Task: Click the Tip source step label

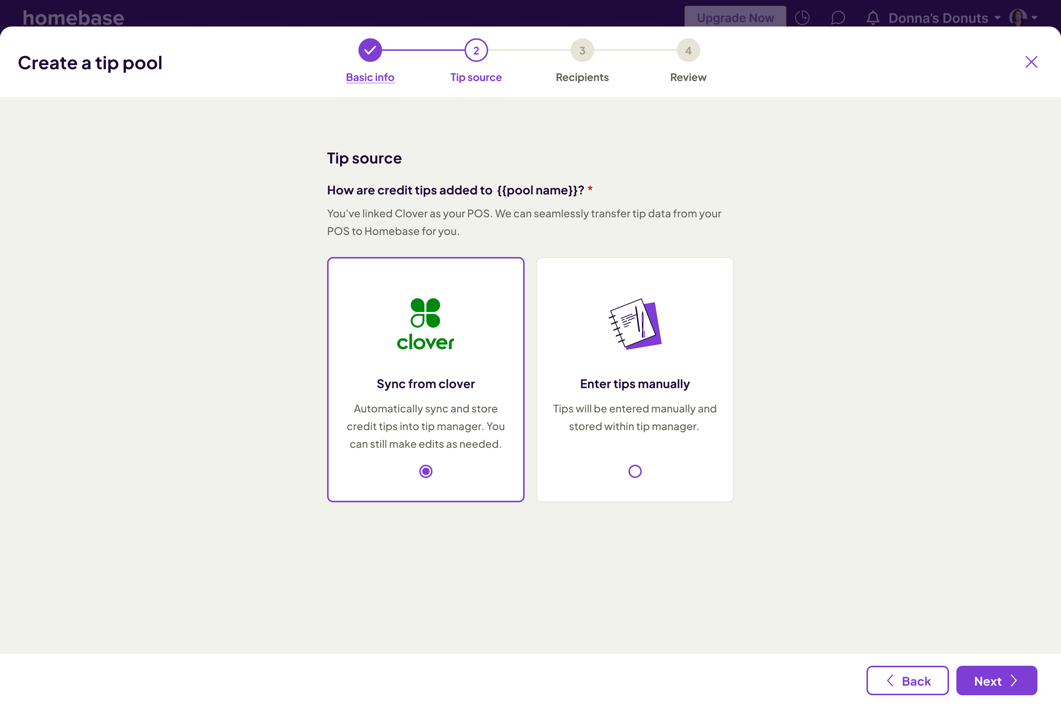Action: coord(476,77)
